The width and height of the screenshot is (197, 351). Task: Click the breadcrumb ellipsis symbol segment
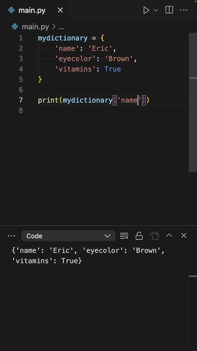click(x=61, y=27)
